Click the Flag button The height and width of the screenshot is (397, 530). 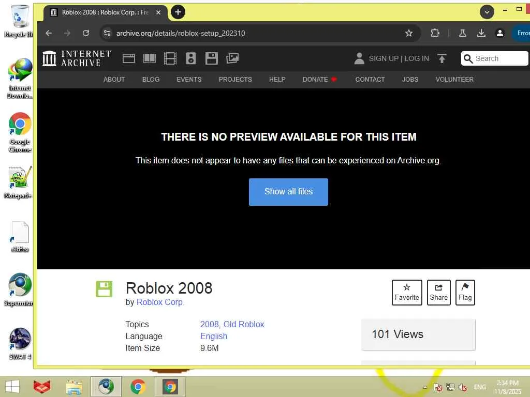(465, 293)
